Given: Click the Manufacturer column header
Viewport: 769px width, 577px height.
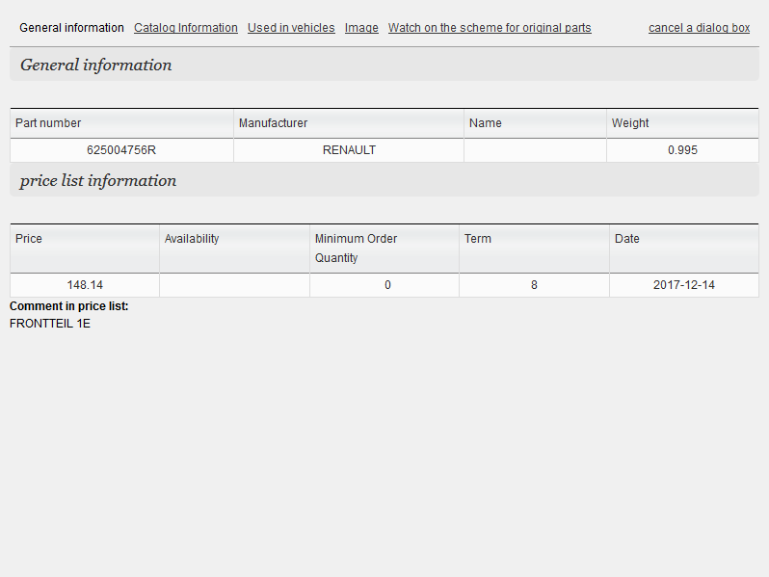Looking at the screenshot, I should tap(273, 123).
